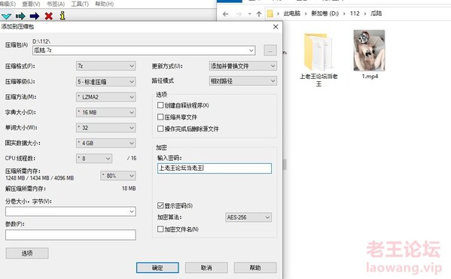451x279 pixels.
Task: Click the 选项 button
Action: point(27,253)
